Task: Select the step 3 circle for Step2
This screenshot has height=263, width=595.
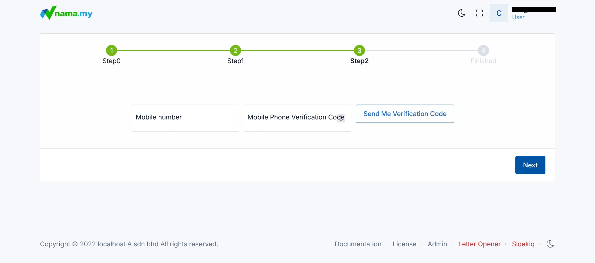Action: [x=359, y=50]
